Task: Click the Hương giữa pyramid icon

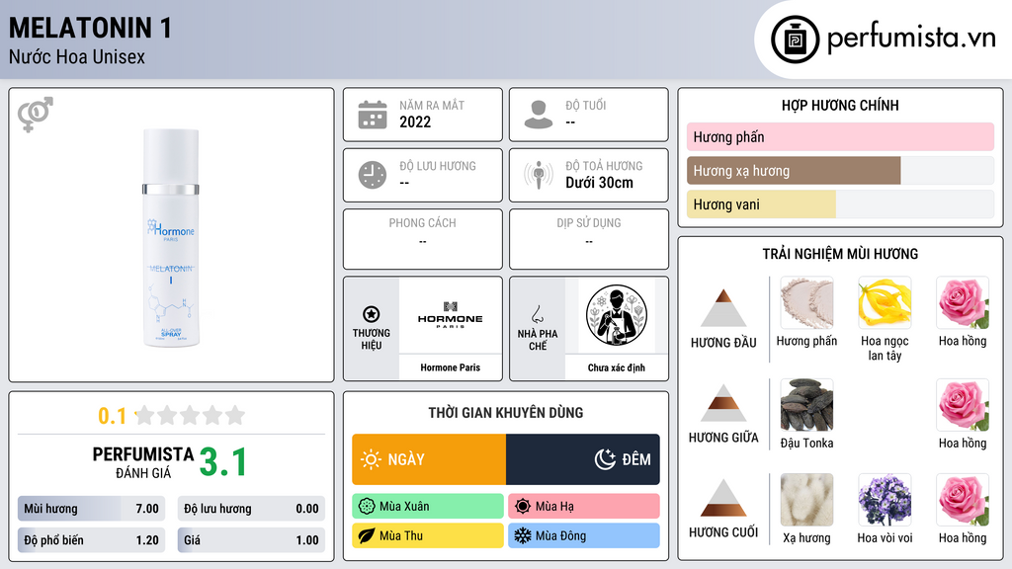Action: [723, 403]
